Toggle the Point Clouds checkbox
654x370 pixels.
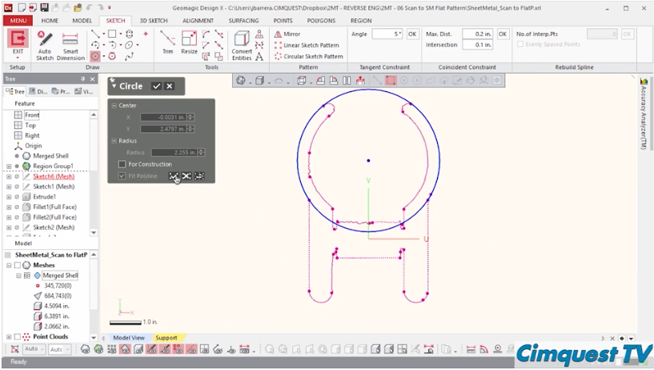tap(17, 336)
